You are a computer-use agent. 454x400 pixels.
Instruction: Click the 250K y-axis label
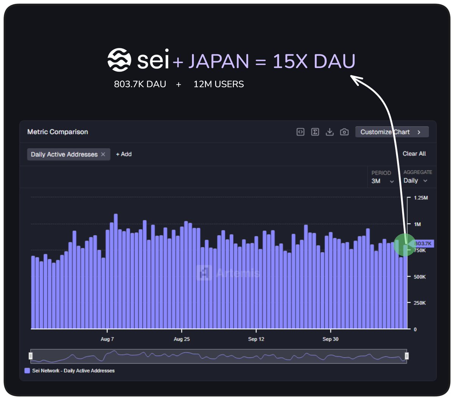[x=420, y=303]
